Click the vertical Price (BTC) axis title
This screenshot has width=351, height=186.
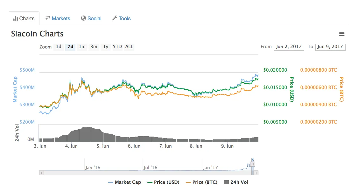(341, 89)
